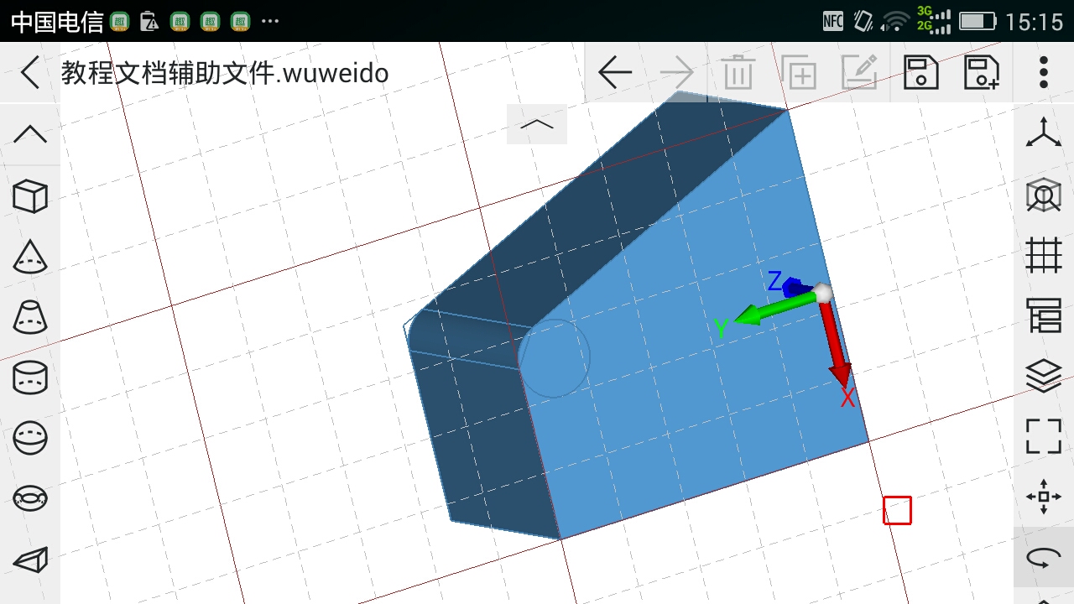
Task: Open the edit pencil tool
Action: point(860,73)
